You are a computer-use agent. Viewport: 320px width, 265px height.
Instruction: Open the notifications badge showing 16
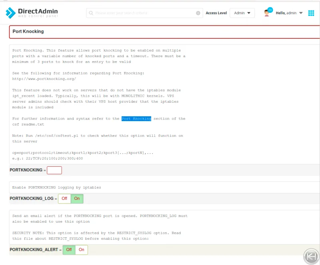pyautogui.click(x=270, y=10)
